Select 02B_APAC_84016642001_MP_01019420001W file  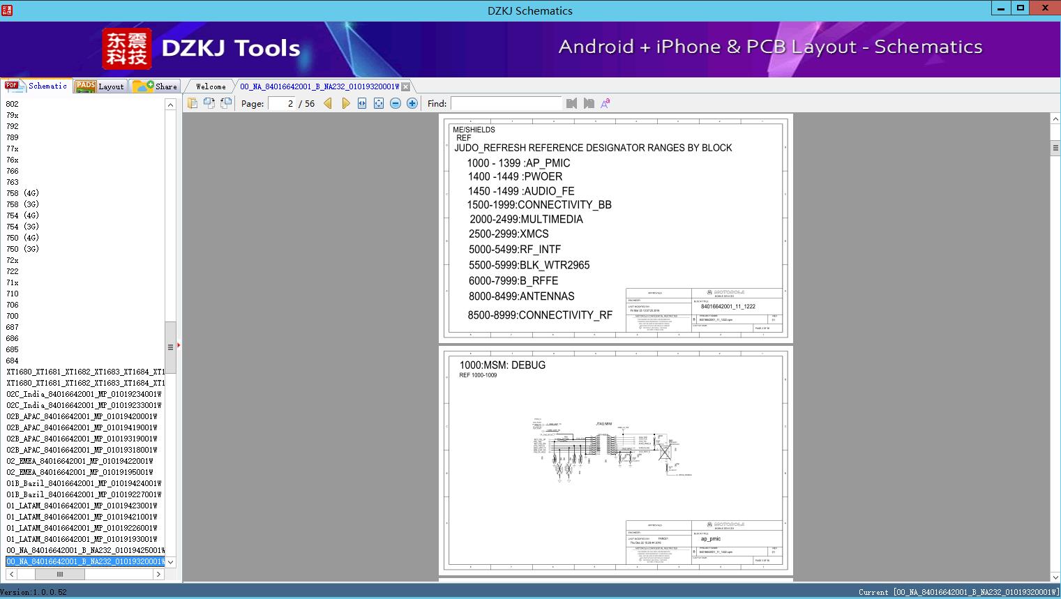pyautogui.click(x=82, y=416)
